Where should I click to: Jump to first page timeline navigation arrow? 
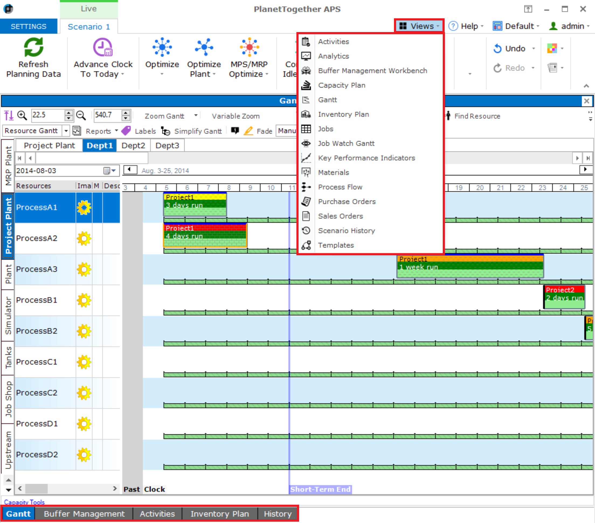tap(19, 158)
